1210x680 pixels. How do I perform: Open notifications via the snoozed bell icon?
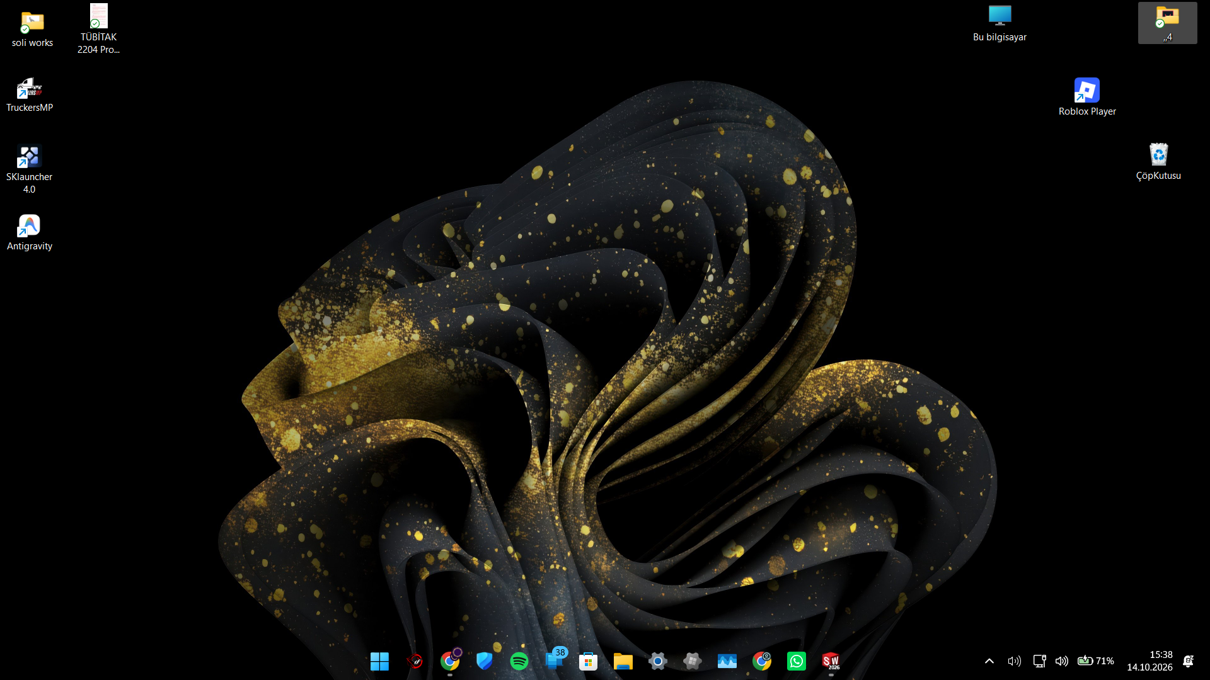[1189, 661]
